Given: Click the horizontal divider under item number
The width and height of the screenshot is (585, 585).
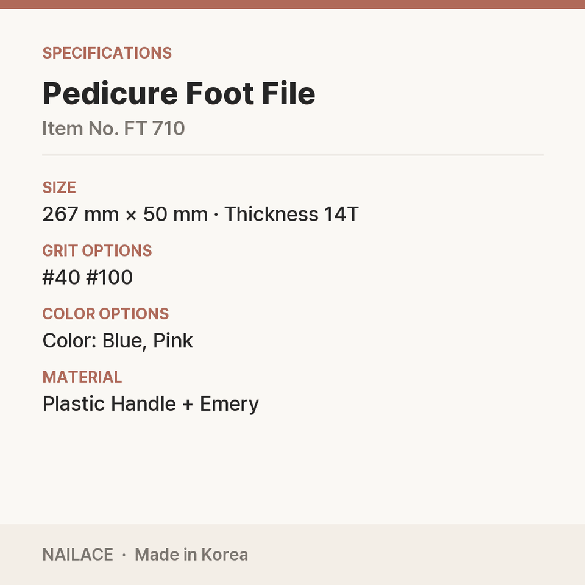Looking at the screenshot, I should [x=292, y=155].
